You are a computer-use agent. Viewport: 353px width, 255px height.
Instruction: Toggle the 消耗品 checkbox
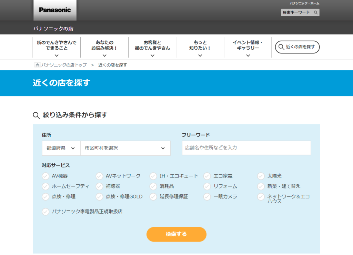[x=153, y=186]
